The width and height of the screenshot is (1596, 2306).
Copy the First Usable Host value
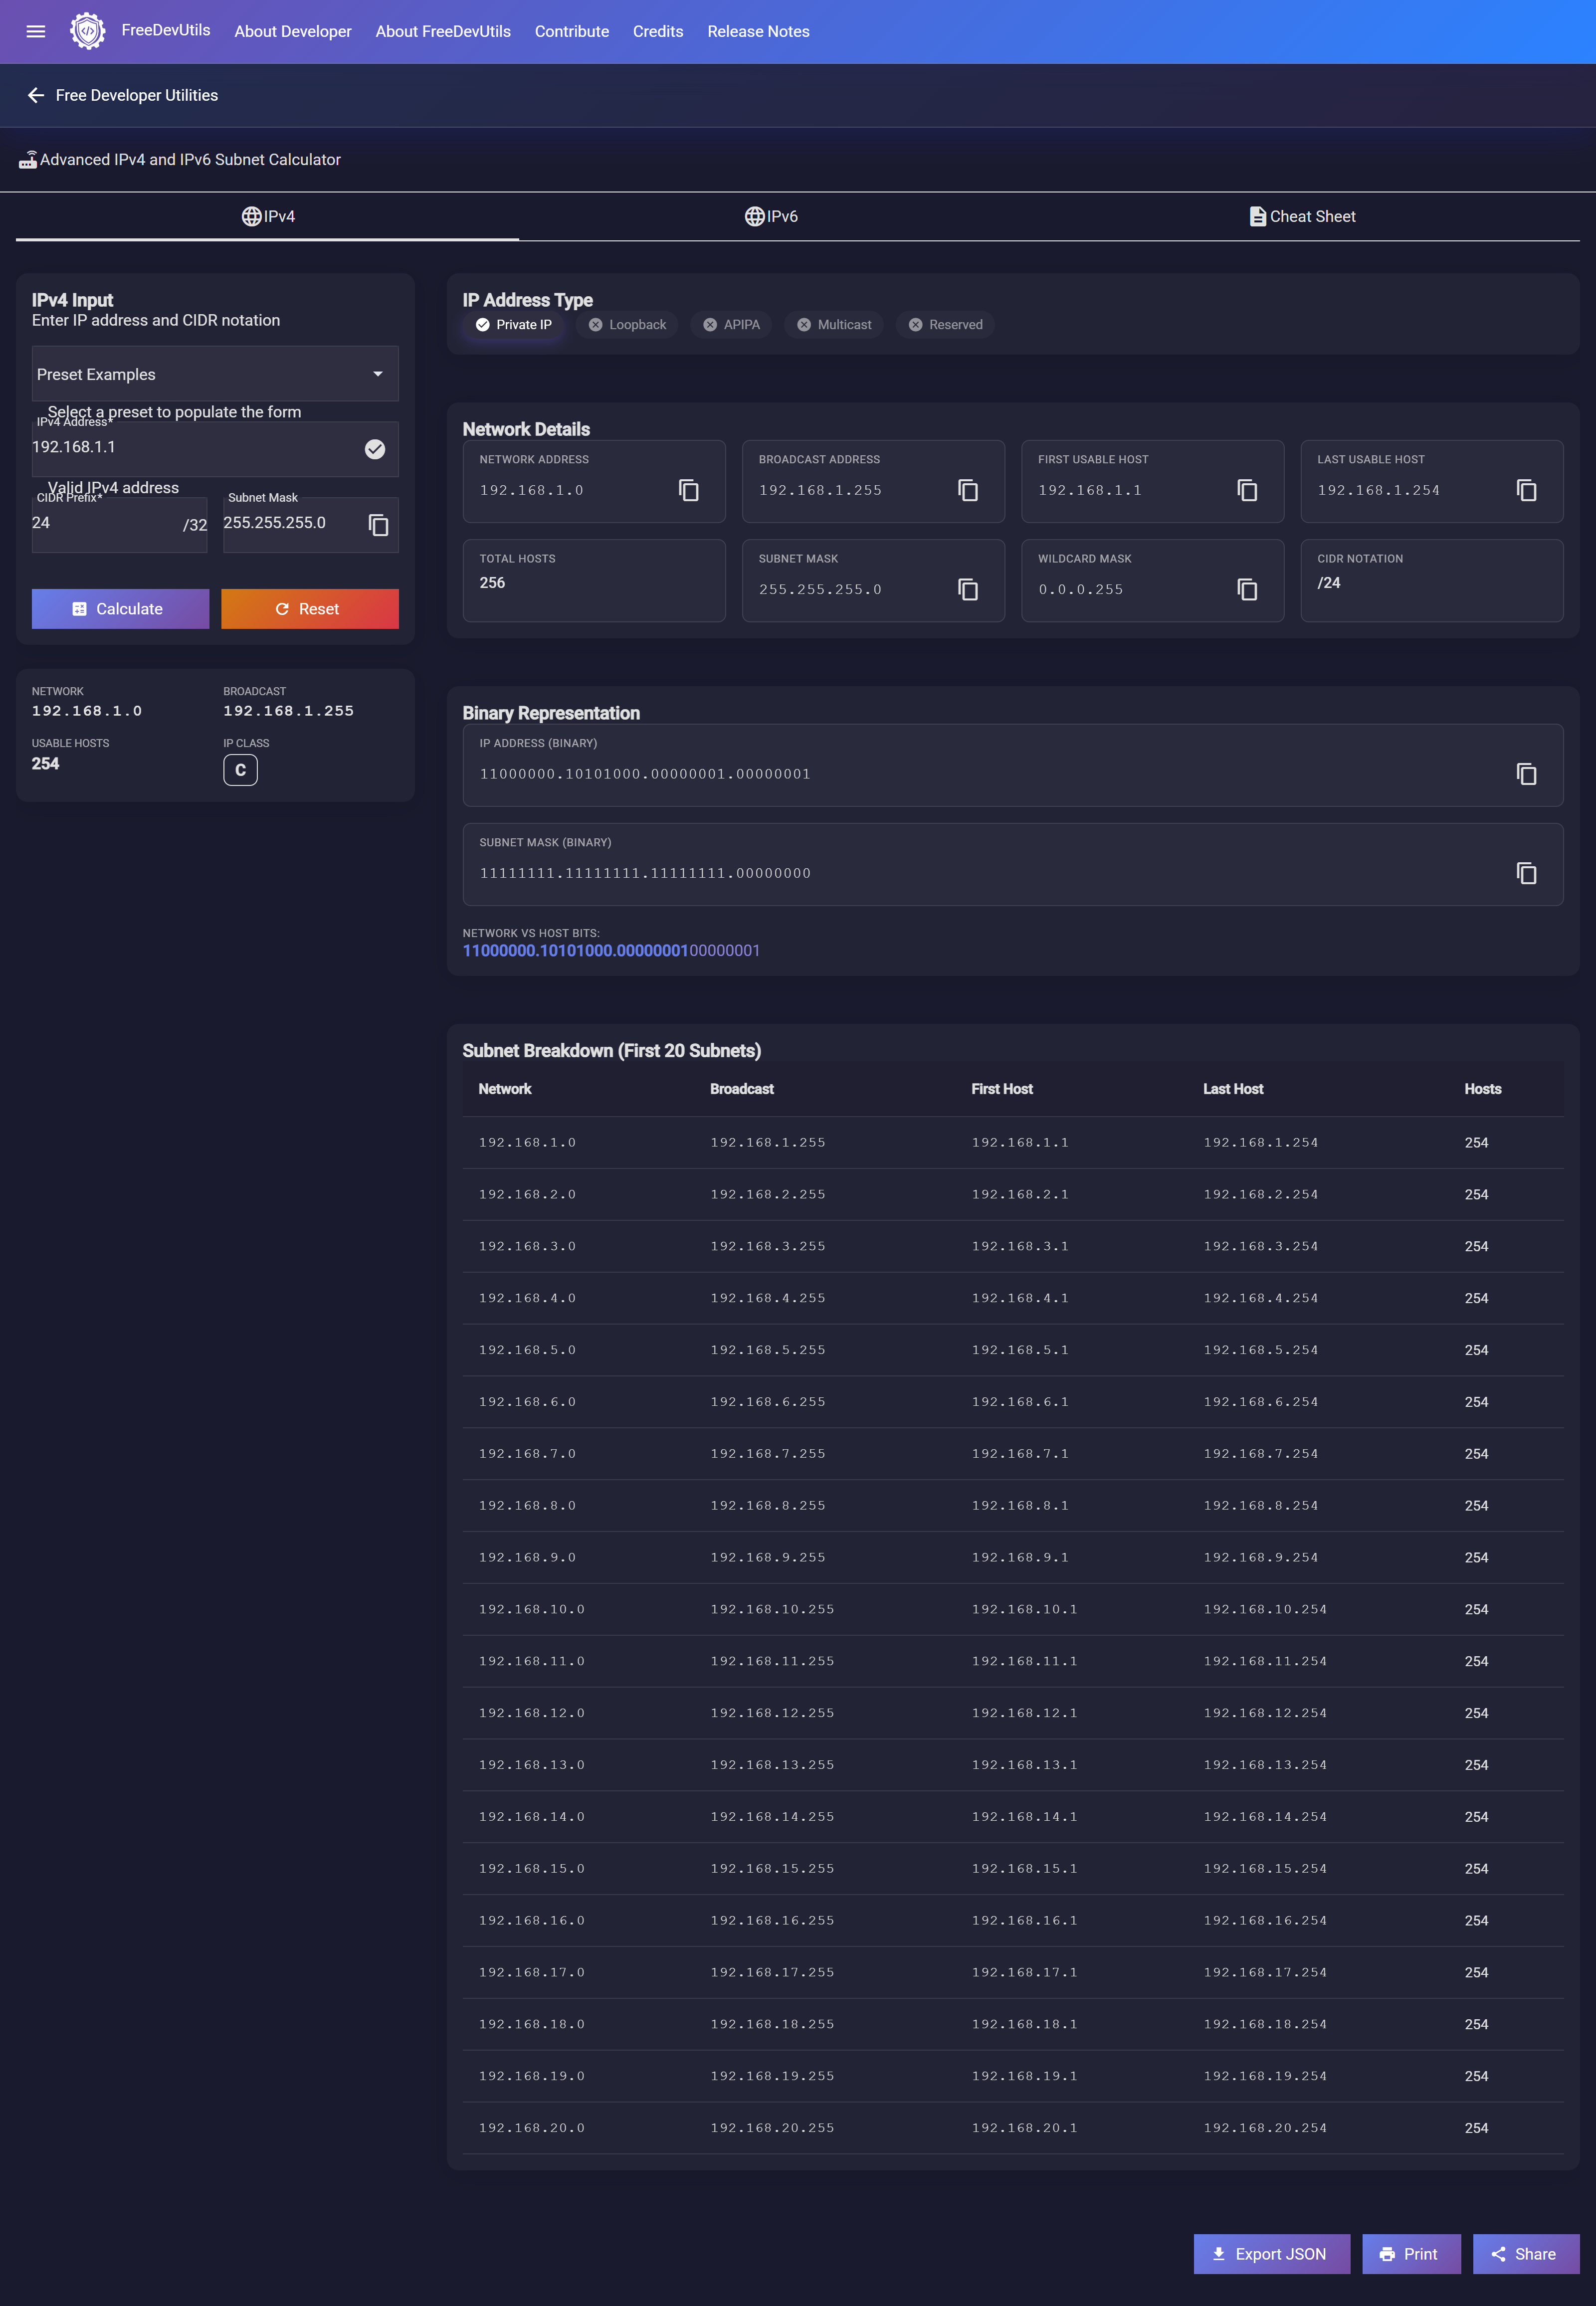click(x=1246, y=490)
